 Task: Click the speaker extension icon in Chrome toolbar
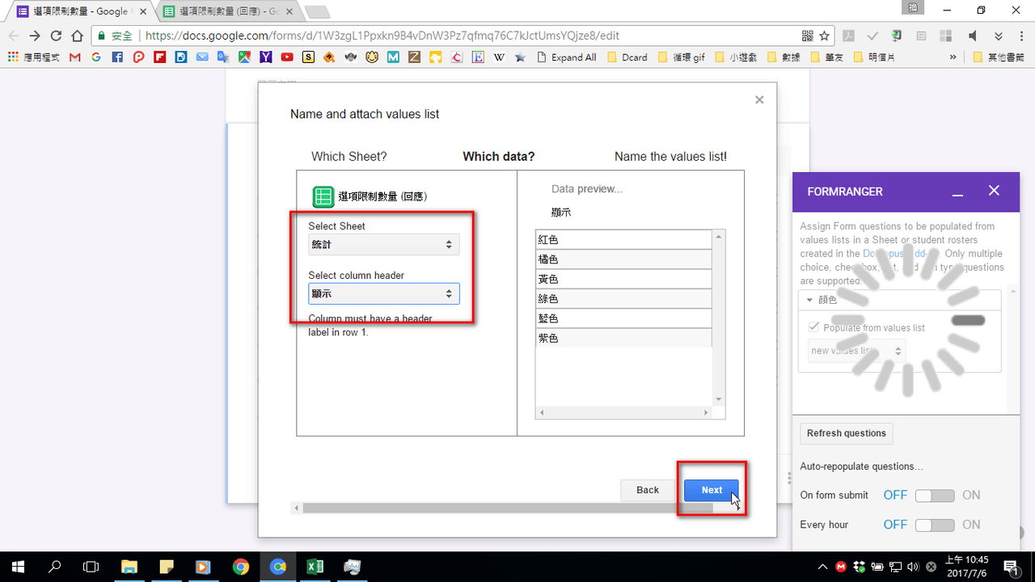coord(973,36)
